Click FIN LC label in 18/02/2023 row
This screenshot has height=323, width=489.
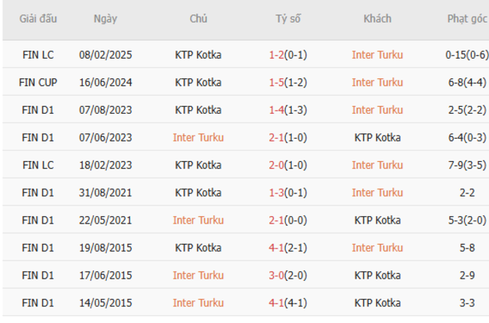(38, 165)
